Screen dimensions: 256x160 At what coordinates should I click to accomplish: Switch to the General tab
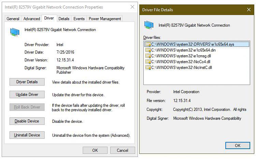(x=13, y=19)
